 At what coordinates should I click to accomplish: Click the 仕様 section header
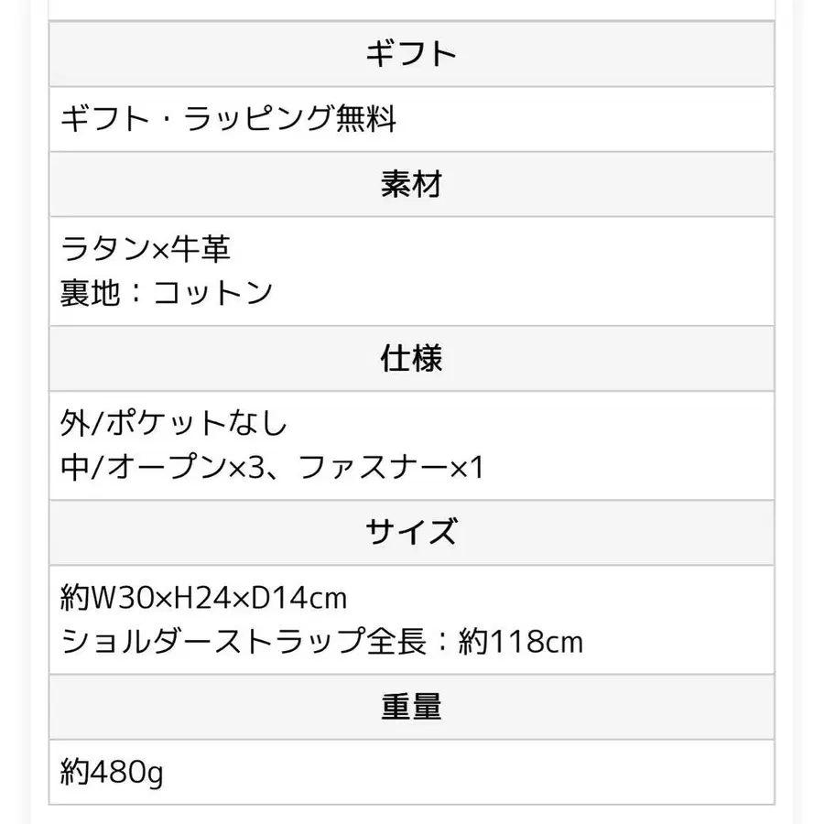(411, 359)
